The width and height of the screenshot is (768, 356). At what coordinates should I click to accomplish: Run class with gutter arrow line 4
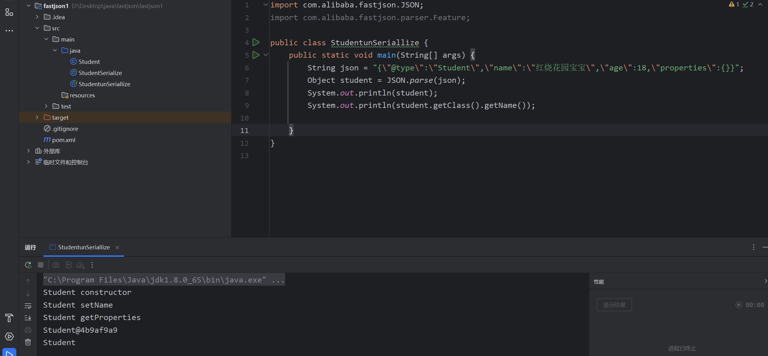click(256, 42)
